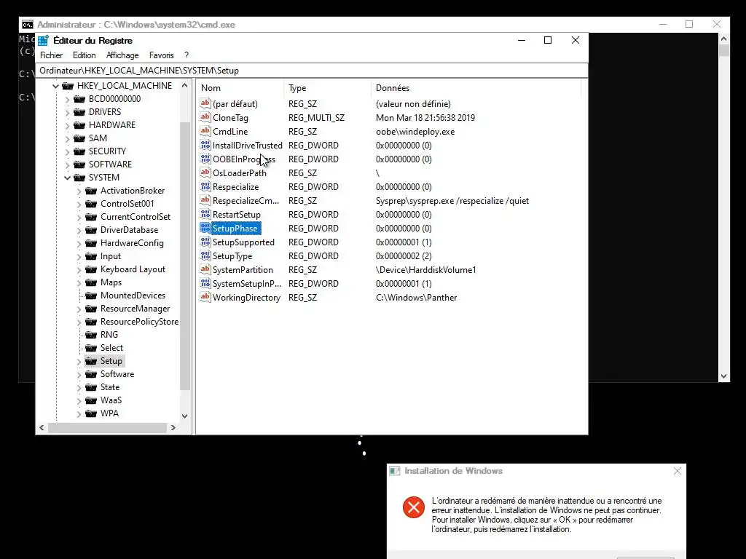The height and width of the screenshot is (559, 746).
Task: Click the HKEY_LOCAL_MACHINE folder icon
Action: 68,86
